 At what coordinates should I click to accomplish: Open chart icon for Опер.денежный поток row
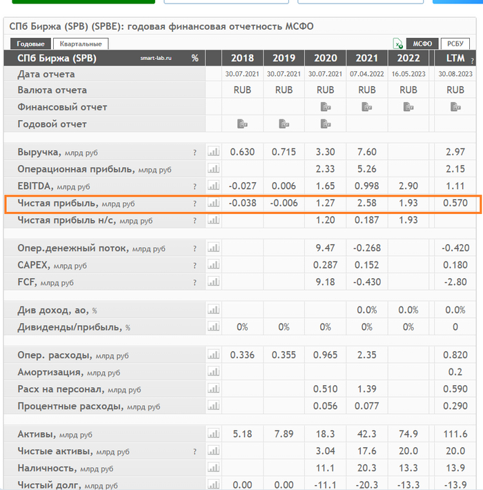click(x=214, y=248)
